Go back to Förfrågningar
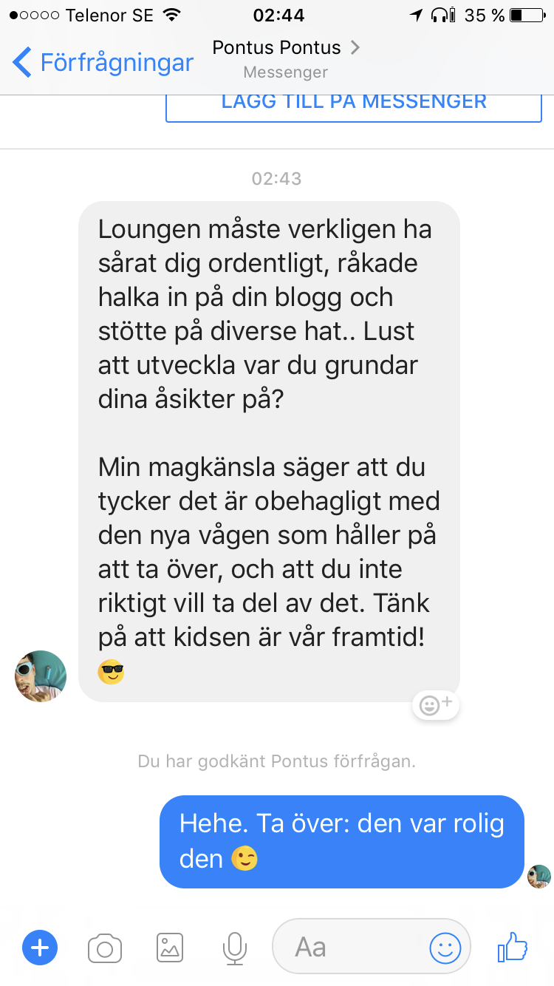554x986 pixels. 103,63
